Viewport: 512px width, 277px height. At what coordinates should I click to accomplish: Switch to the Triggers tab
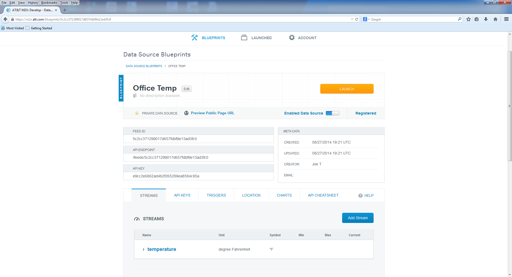[x=216, y=195]
